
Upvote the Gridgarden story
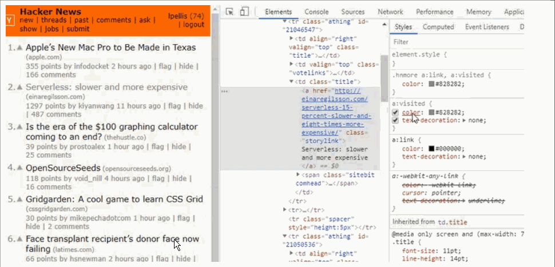click(x=20, y=199)
